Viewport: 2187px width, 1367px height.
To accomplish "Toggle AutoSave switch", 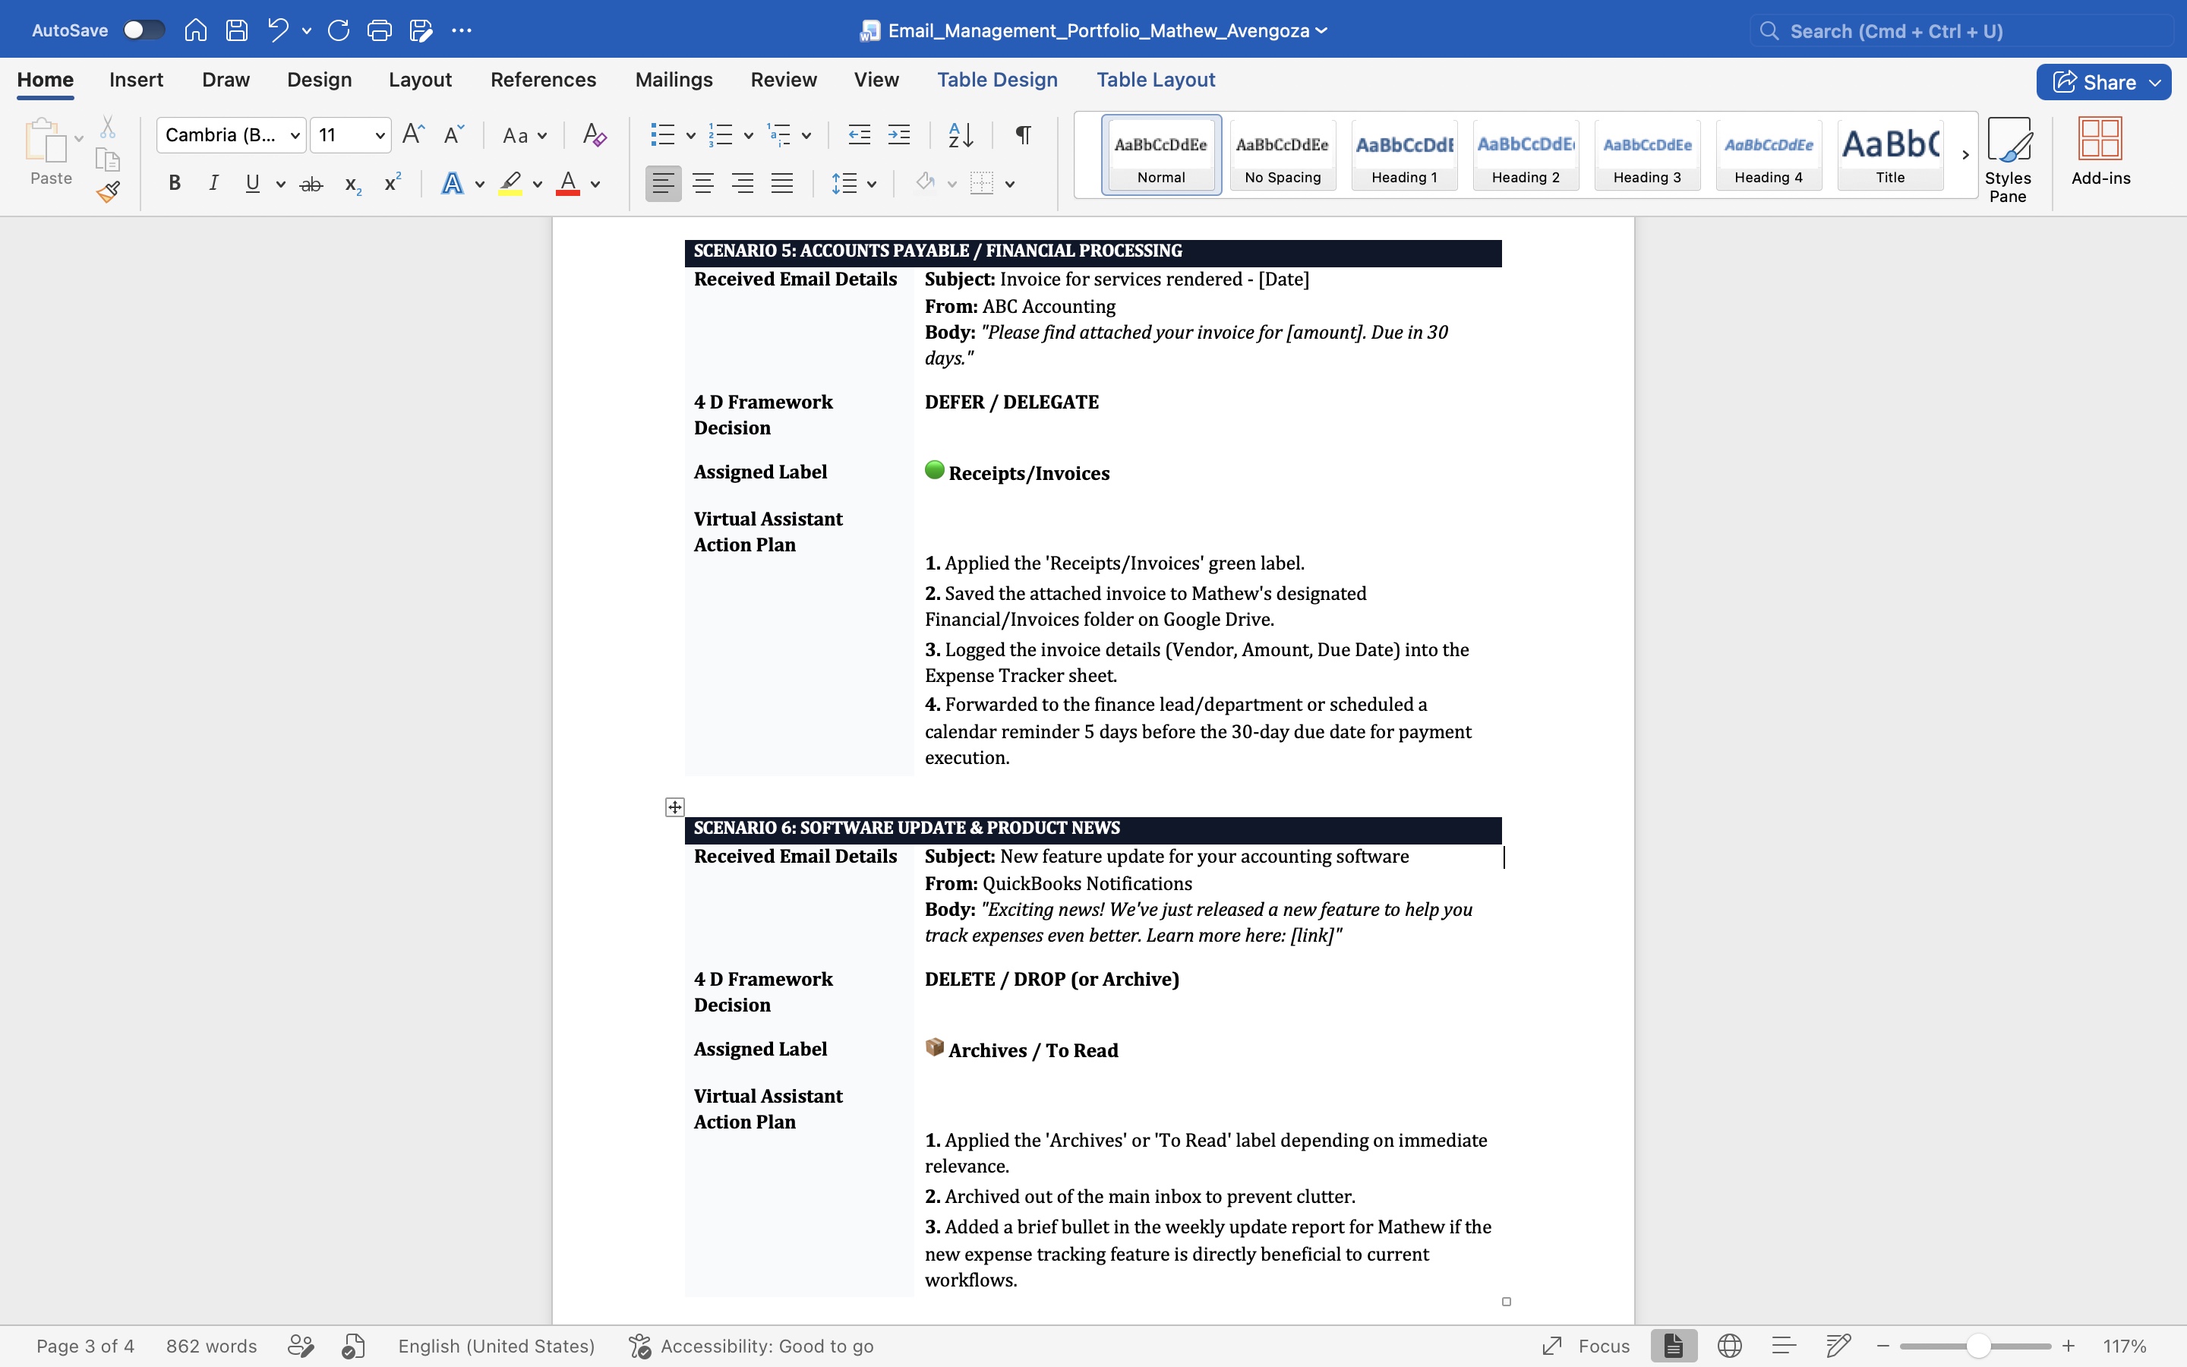I will coord(144,30).
